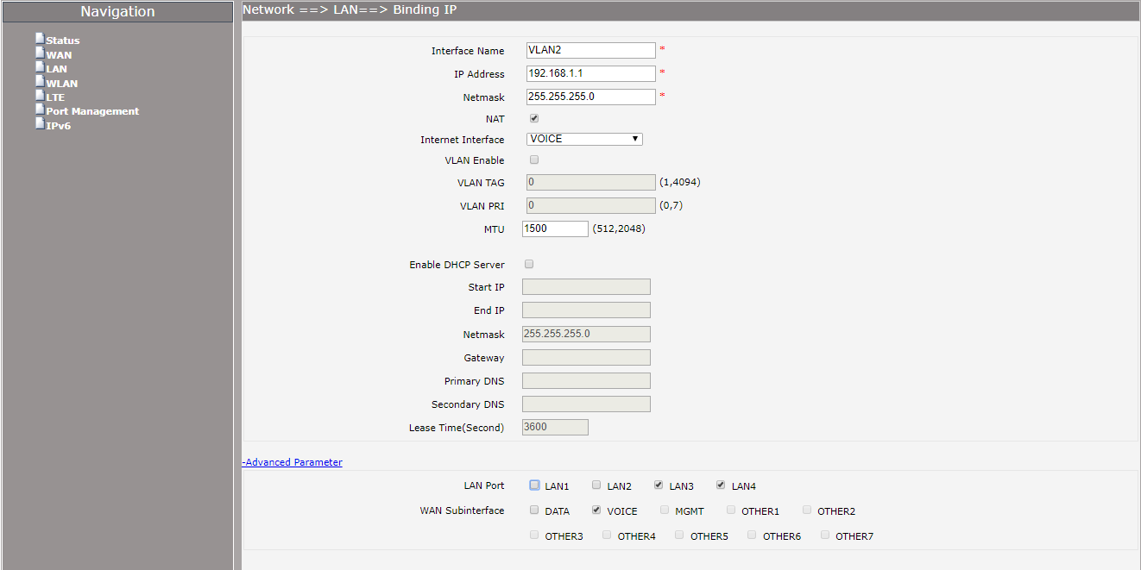Click into the MTU input box

(555, 229)
